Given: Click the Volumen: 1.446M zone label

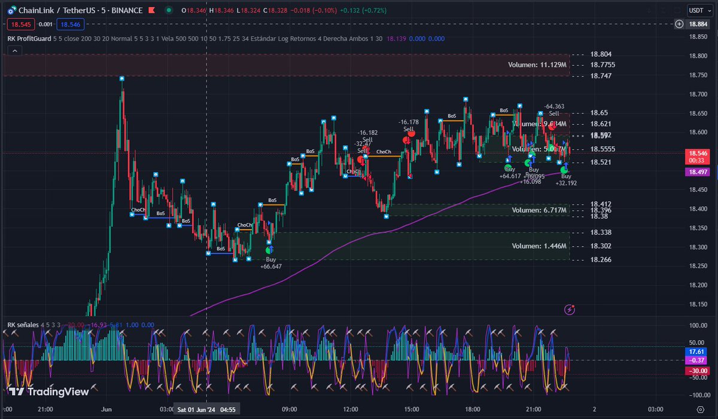Looking at the screenshot, I should [x=538, y=246].
